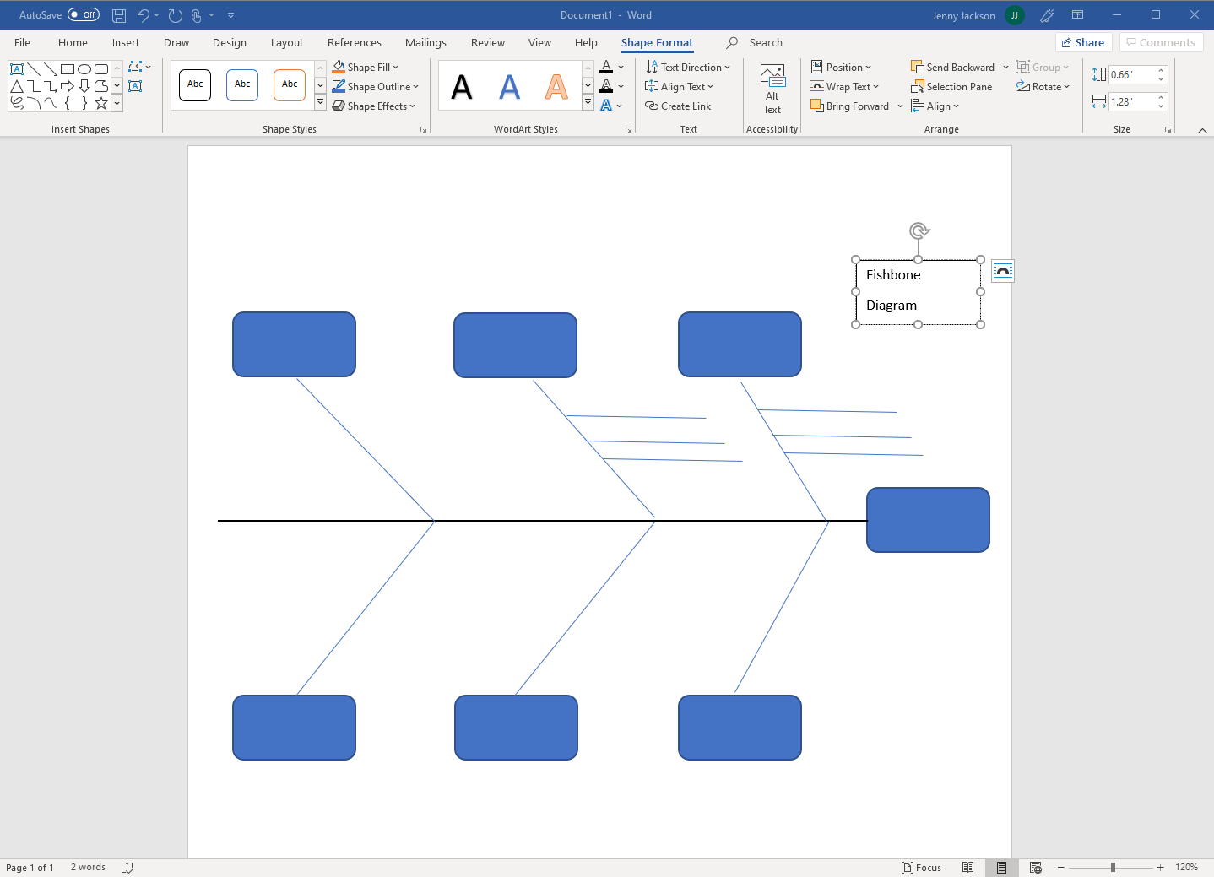1214x877 pixels.
Task: Click the Undo arrow icon
Action: click(143, 15)
